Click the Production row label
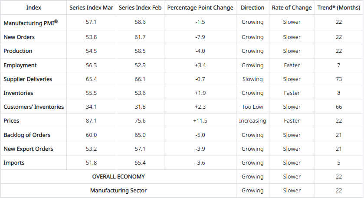 (x=18, y=51)
